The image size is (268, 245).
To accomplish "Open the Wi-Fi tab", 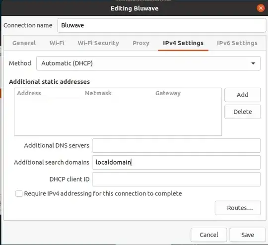I will point(57,43).
